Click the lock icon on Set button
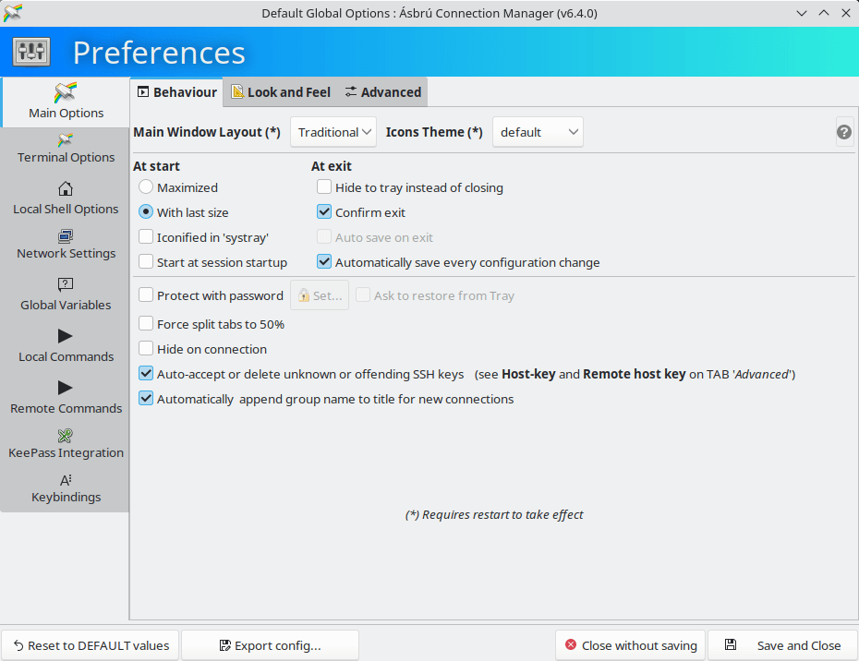Screen dimensions: 859x661 tap(304, 295)
